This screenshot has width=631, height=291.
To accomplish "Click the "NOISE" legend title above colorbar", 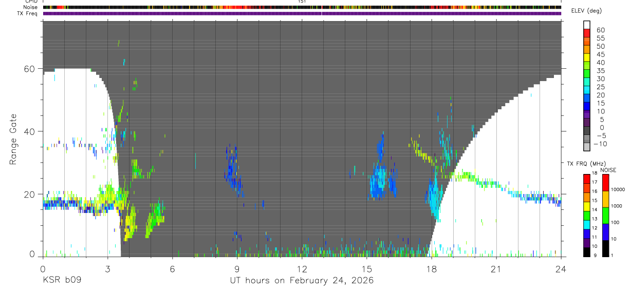I will 608,170.
